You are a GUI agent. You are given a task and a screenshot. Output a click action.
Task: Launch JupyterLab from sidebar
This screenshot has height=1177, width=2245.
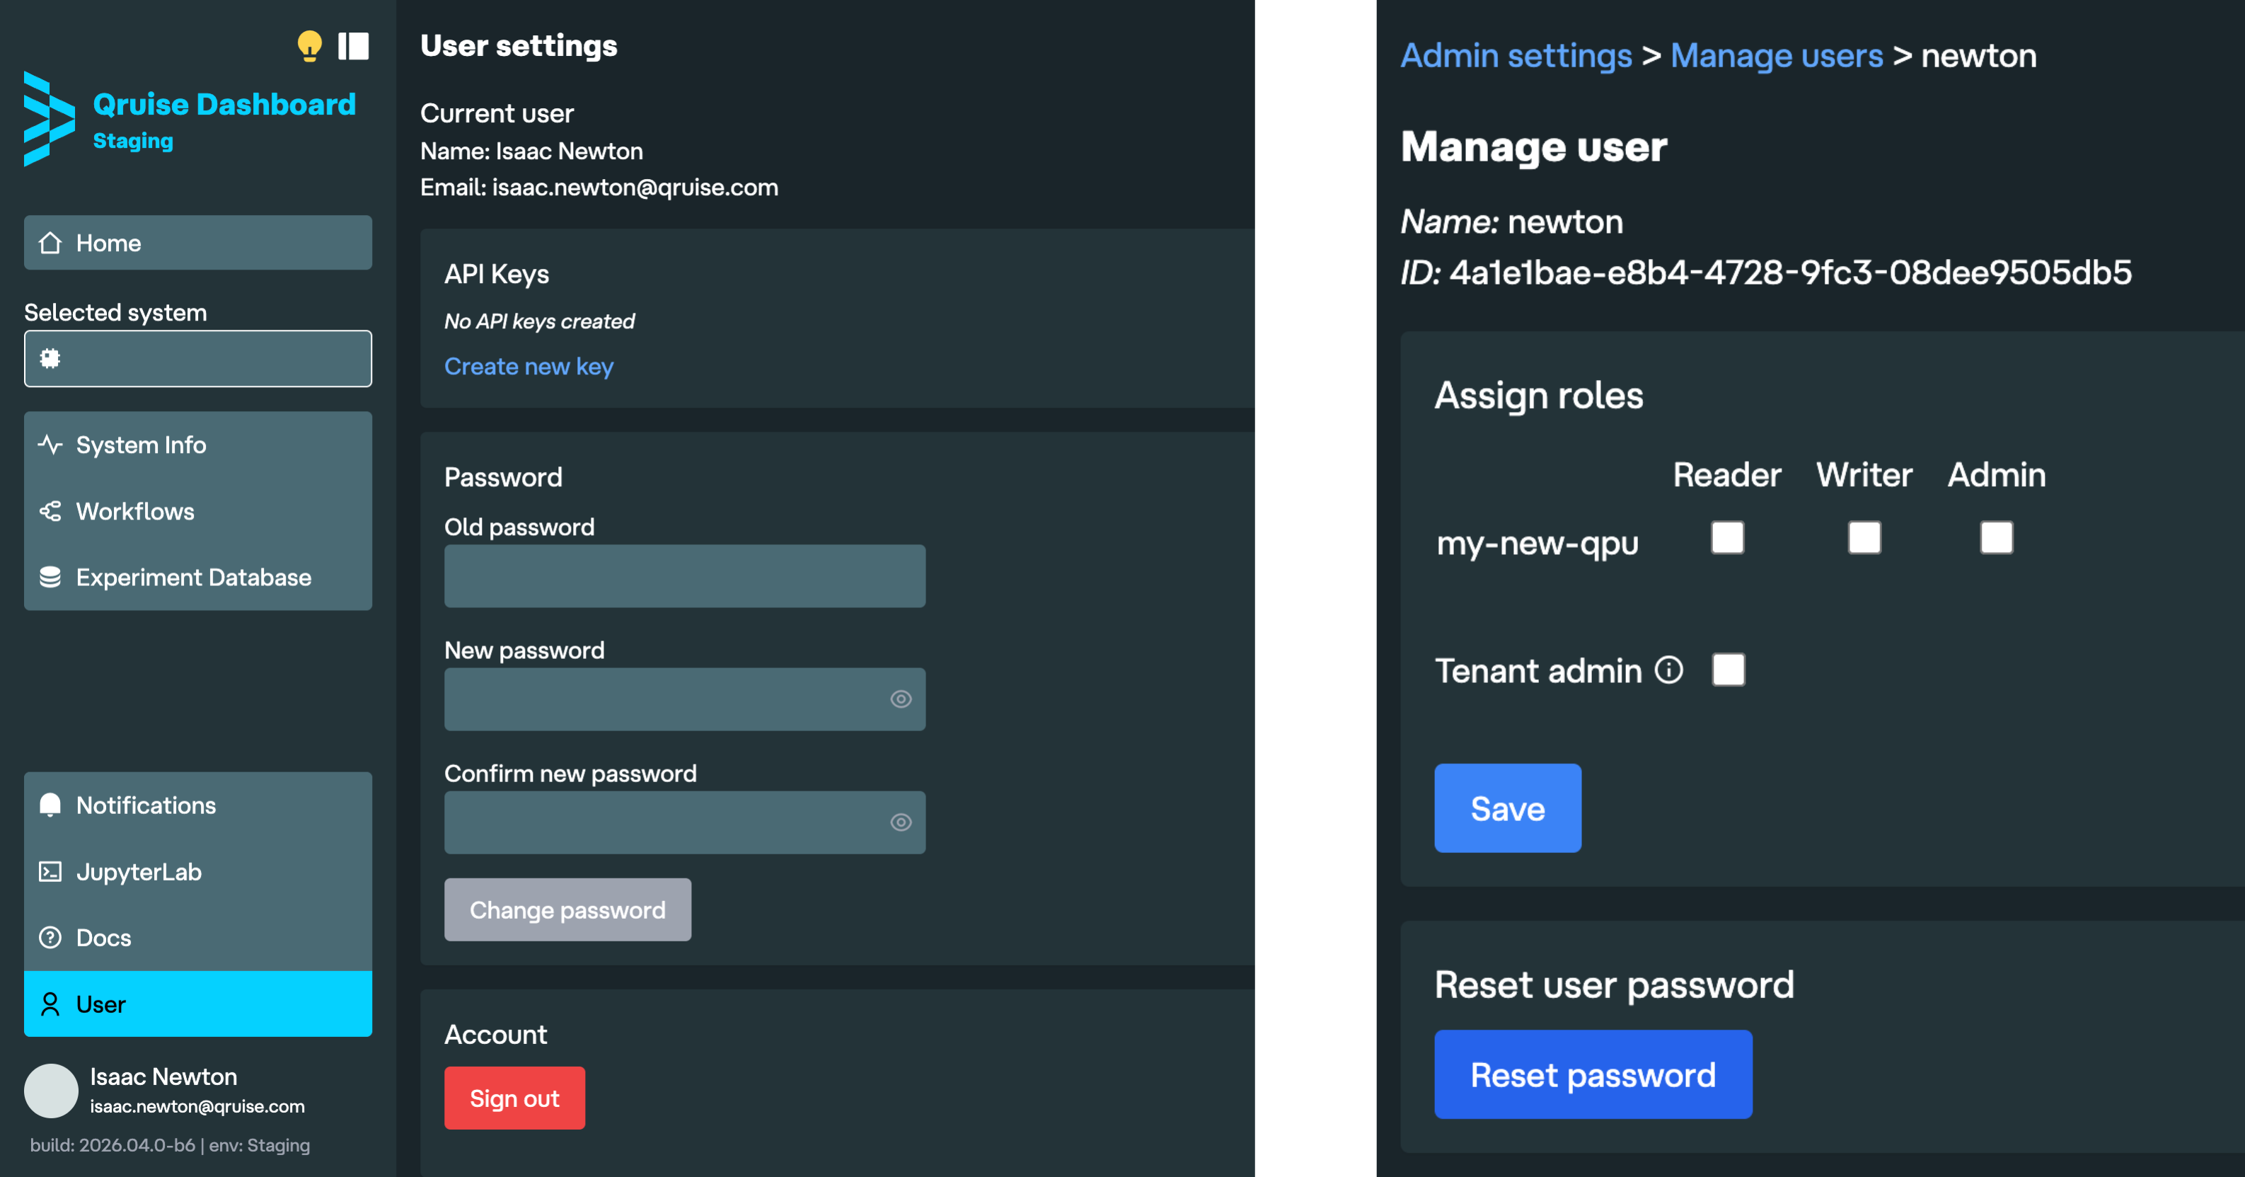pos(198,871)
